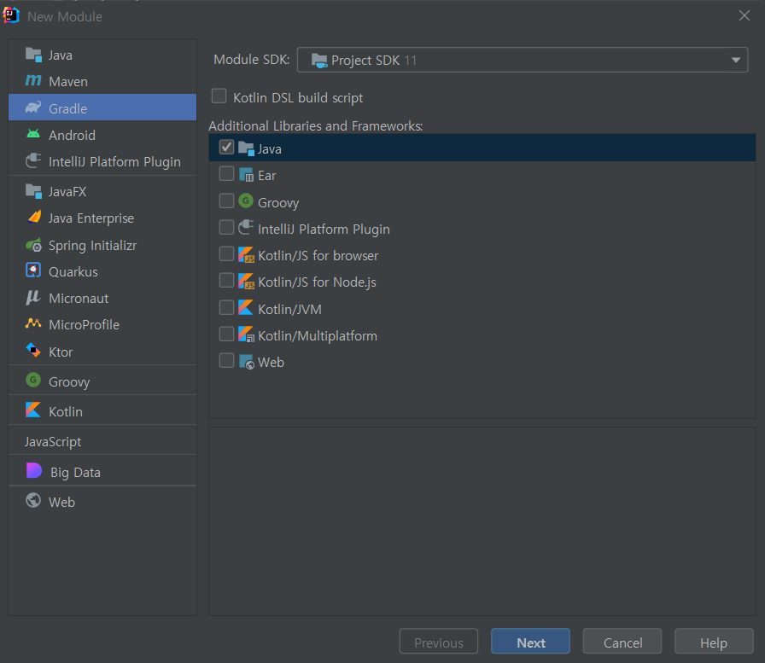This screenshot has height=663, width=765.
Task: Click 'JavaFX' in the module list
Action: [x=67, y=192]
